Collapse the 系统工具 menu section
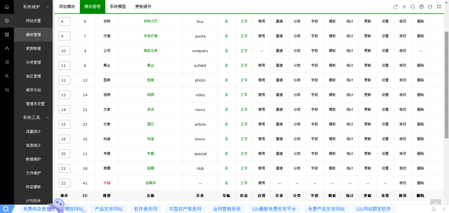This screenshot has height=213, width=449. coord(47,118)
